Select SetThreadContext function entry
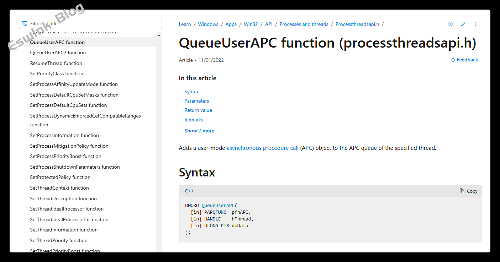 pos(59,188)
